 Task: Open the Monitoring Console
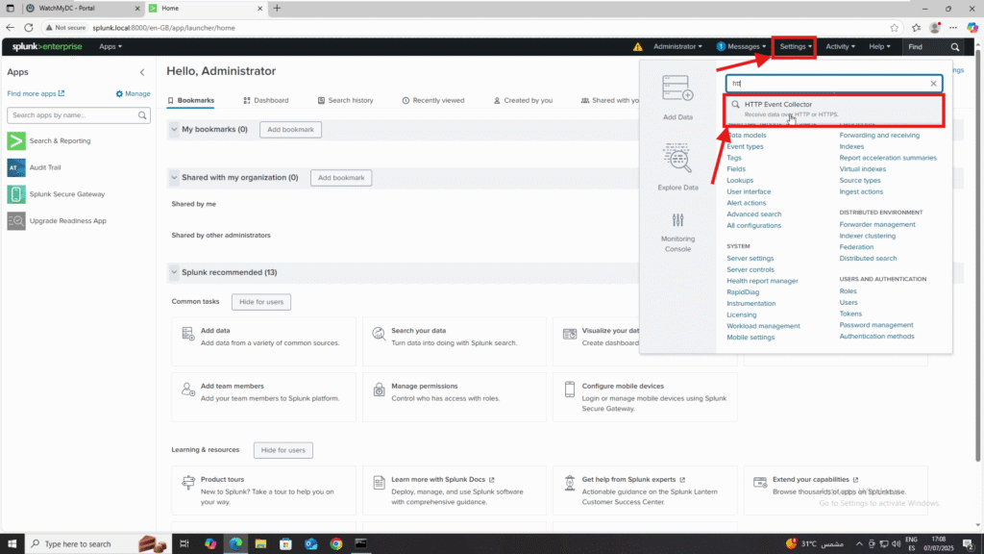(677, 233)
